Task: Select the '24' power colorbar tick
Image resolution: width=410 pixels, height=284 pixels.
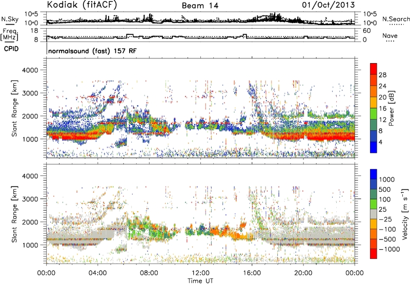Action: [382, 86]
